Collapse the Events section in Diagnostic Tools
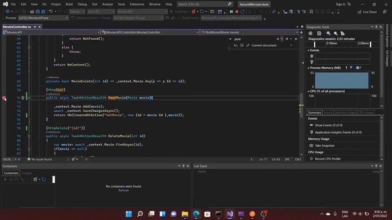Screen dimensions: 392x220 click(309, 50)
